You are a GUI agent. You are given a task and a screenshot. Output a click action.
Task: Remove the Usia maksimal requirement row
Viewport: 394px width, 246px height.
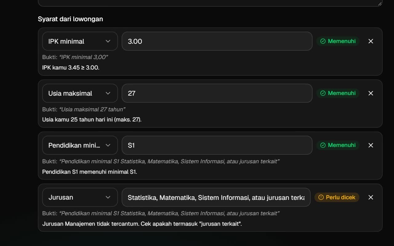coord(371,93)
